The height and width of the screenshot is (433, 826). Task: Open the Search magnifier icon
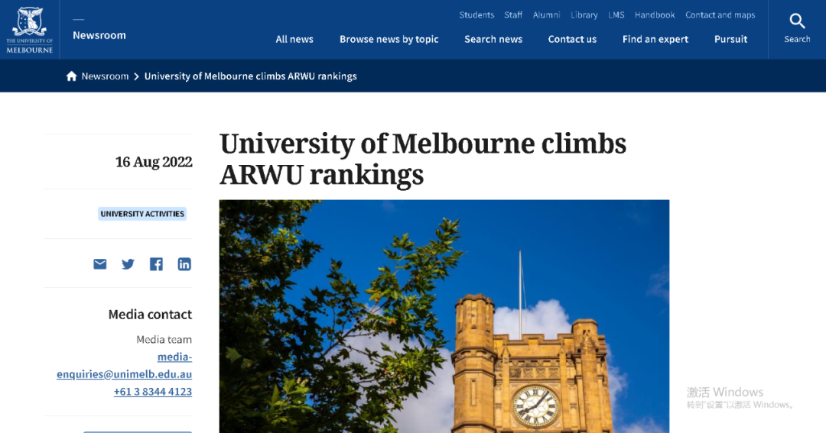click(x=797, y=21)
